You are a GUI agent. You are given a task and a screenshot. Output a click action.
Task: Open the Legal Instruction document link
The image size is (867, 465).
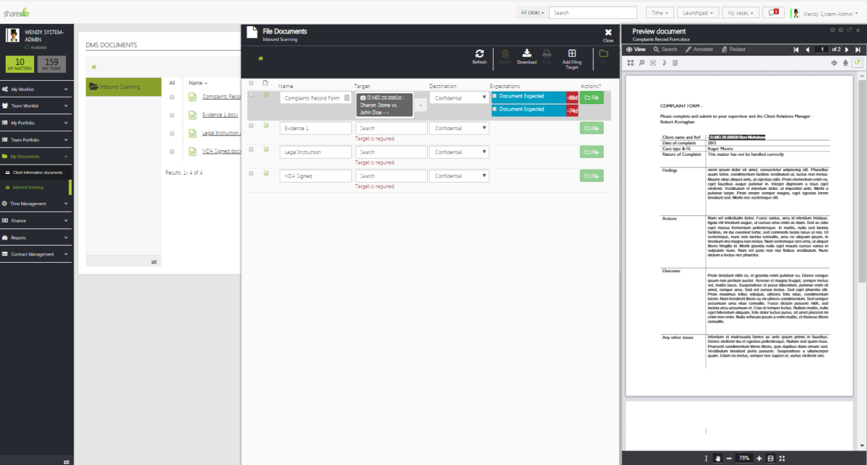pyautogui.click(x=220, y=134)
